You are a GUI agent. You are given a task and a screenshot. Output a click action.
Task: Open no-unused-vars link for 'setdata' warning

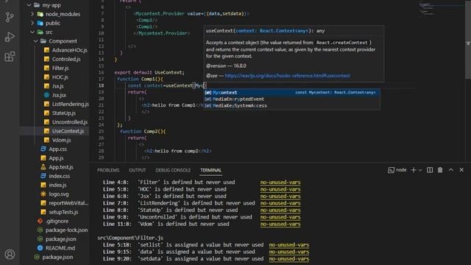tap(289, 259)
